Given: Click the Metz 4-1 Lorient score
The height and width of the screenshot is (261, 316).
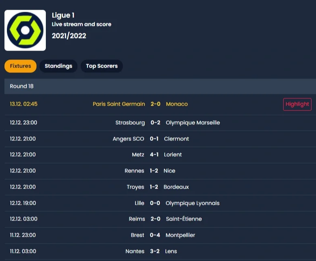Looking at the screenshot, I should coord(154,155).
